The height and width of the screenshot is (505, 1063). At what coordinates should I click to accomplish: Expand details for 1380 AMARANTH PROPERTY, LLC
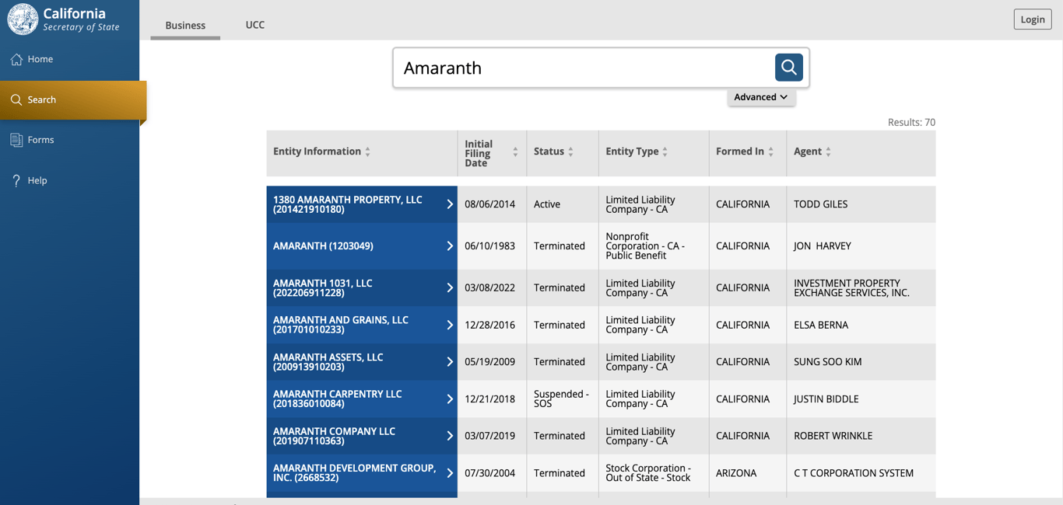(x=449, y=204)
